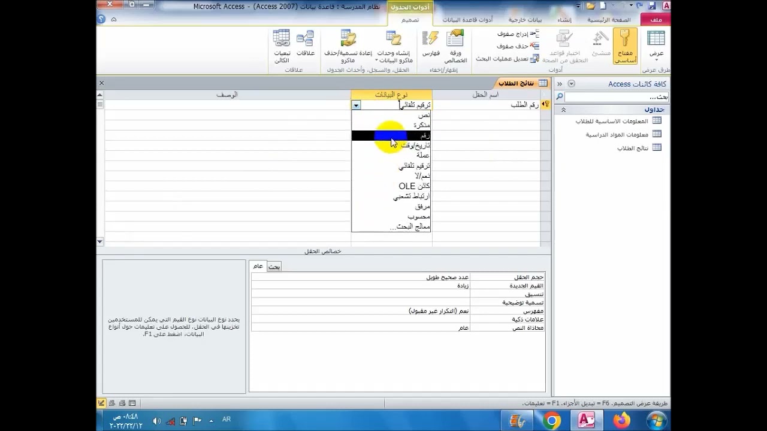This screenshot has width=767, height=431.
Task: Switch to الصفحة الرئيسية ribbon tab
Action: click(x=609, y=20)
